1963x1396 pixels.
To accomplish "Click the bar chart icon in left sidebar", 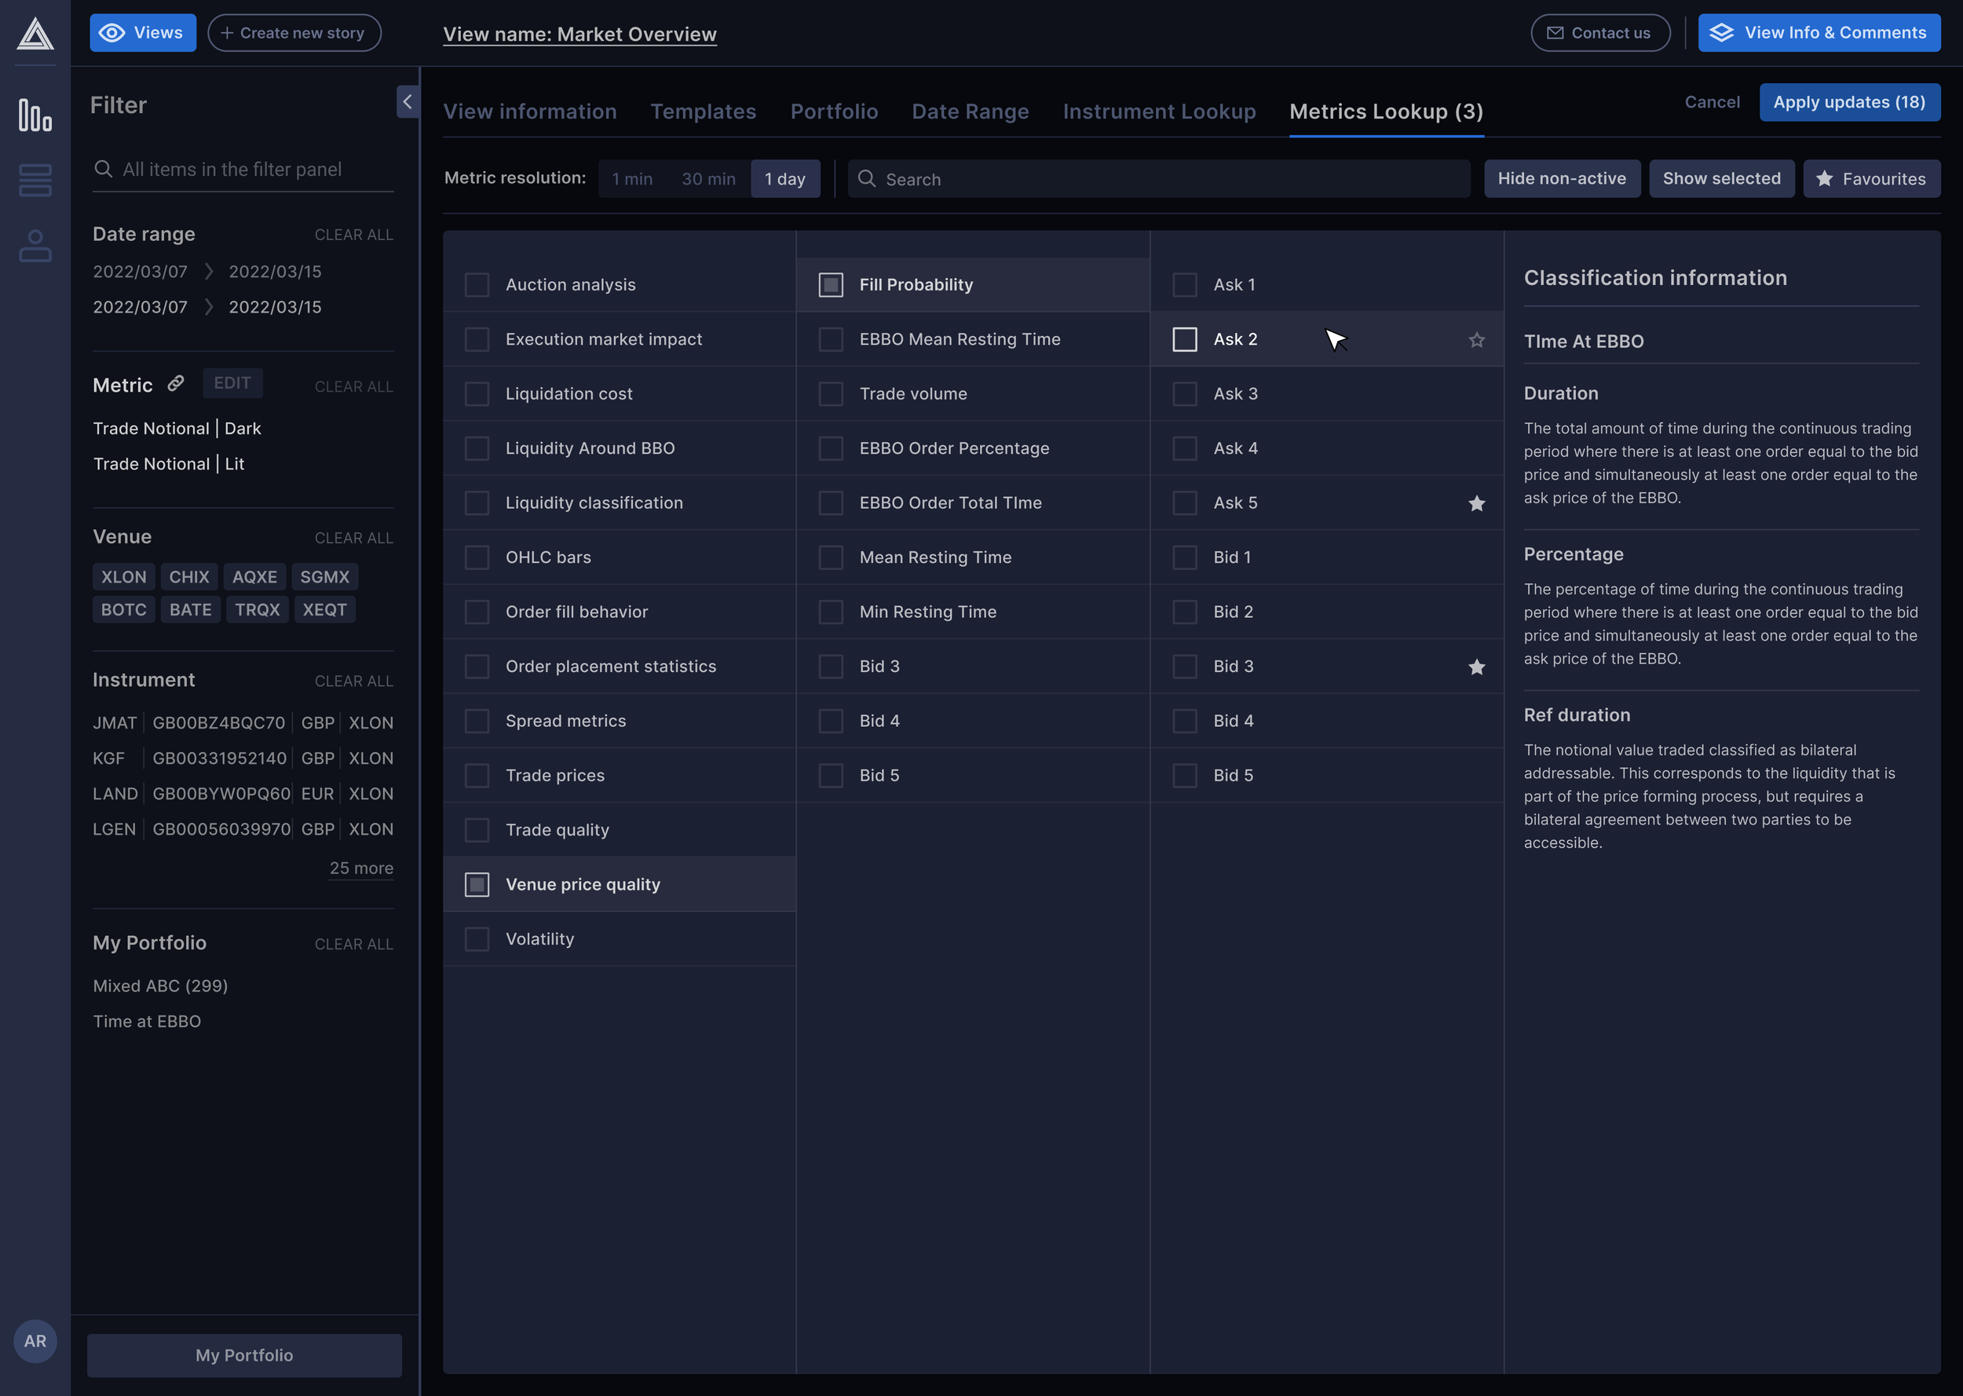I will coord(35,115).
